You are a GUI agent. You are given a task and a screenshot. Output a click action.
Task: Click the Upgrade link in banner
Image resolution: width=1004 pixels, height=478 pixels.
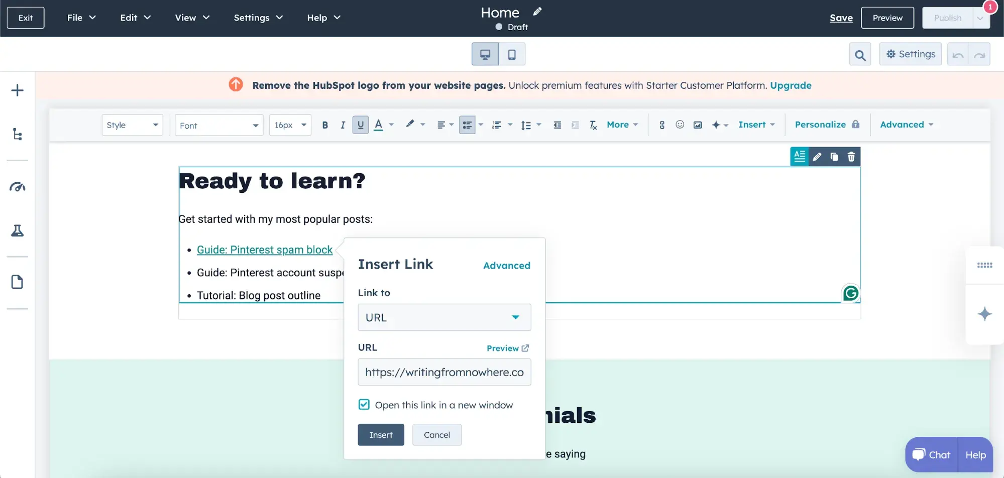pos(791,85)
